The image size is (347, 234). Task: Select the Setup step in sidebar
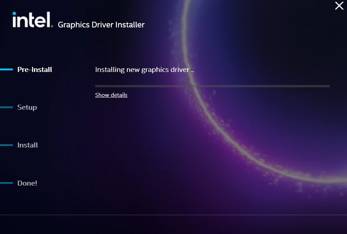tap(27, 107)
